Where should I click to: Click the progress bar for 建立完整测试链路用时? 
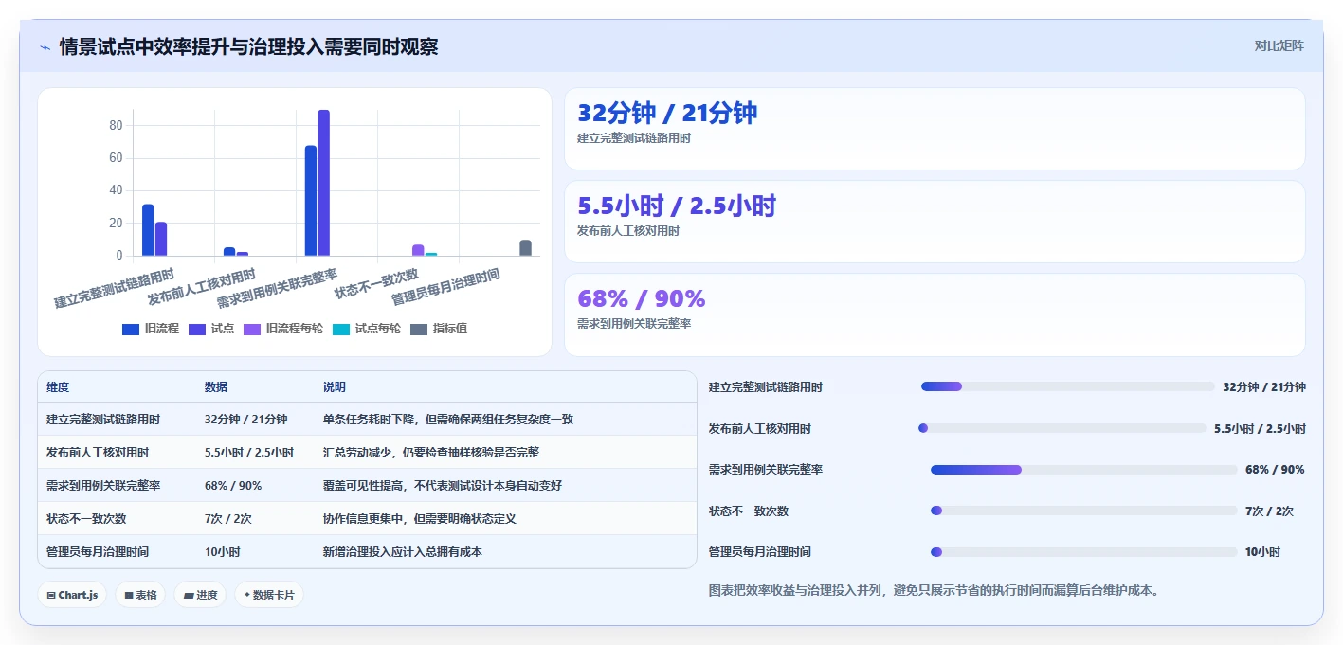click(1067, 386)
